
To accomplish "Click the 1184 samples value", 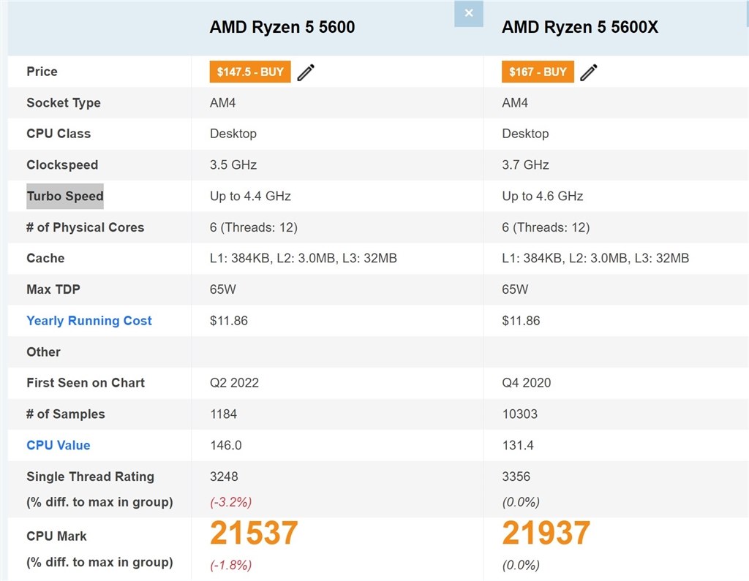I will point(224,414).
